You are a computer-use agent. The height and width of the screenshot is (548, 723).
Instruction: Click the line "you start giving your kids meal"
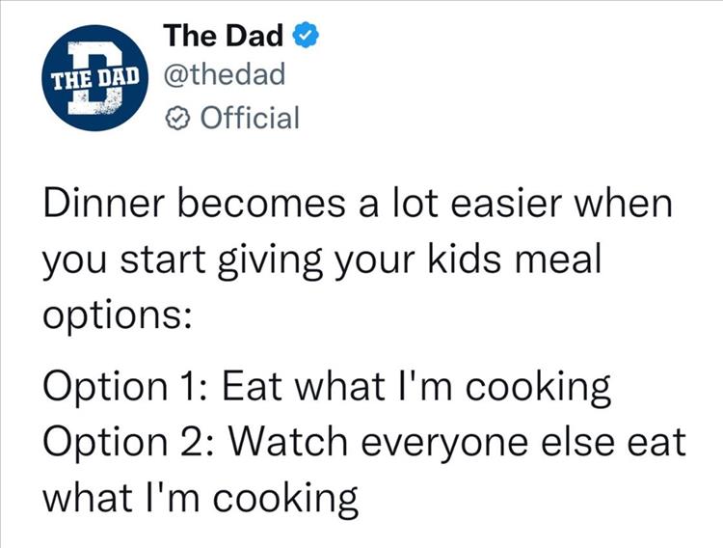point(323,263)
